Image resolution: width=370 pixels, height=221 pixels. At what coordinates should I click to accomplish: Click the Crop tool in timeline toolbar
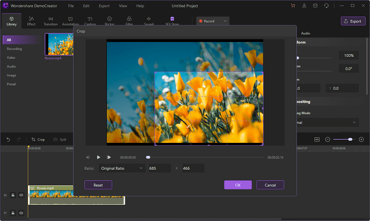[x=38, y=139]
